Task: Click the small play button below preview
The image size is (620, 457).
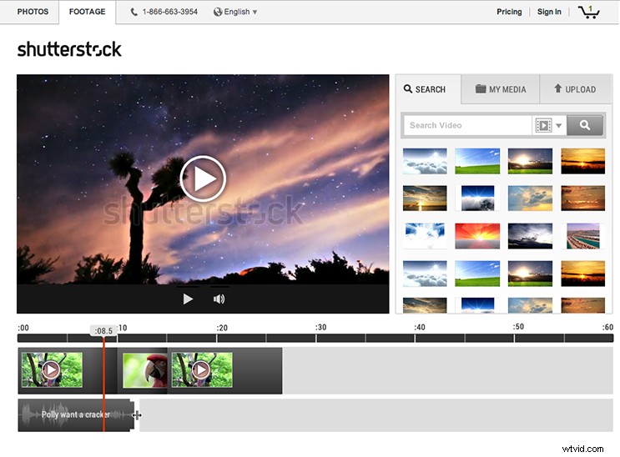Action: 189,299
